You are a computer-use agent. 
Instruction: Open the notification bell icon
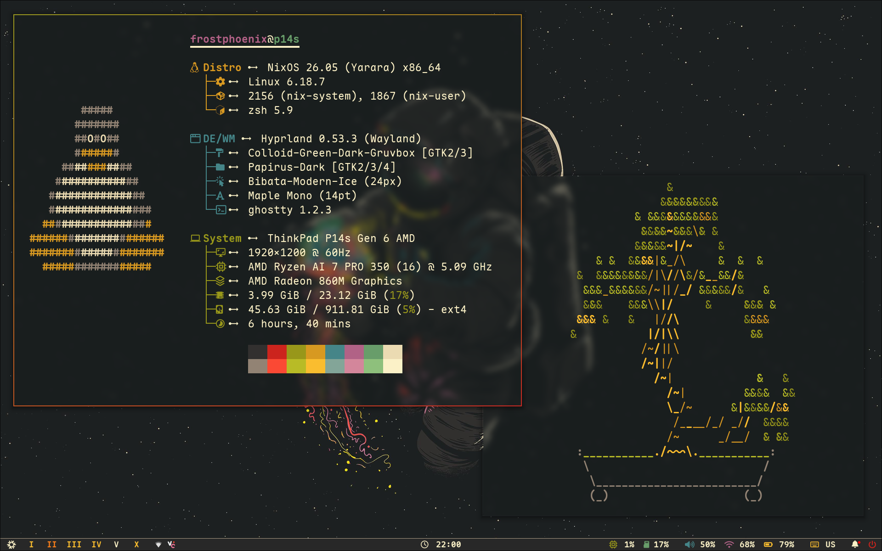(x=855, y=545)
